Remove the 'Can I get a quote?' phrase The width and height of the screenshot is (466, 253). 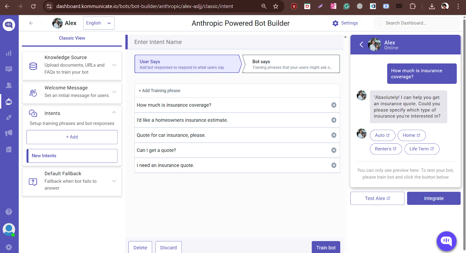click(334, 150)
